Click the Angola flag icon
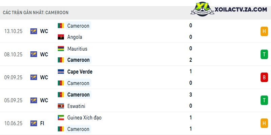The width and height of the screenshot is (271, 135). click(61, 37)
